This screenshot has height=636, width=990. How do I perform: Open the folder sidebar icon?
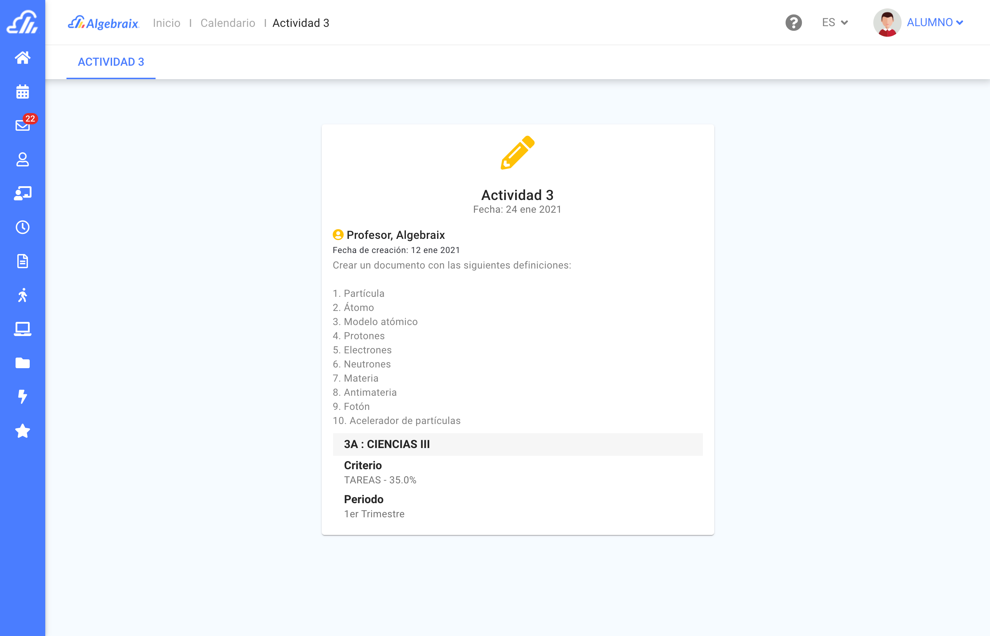(22, 363)
